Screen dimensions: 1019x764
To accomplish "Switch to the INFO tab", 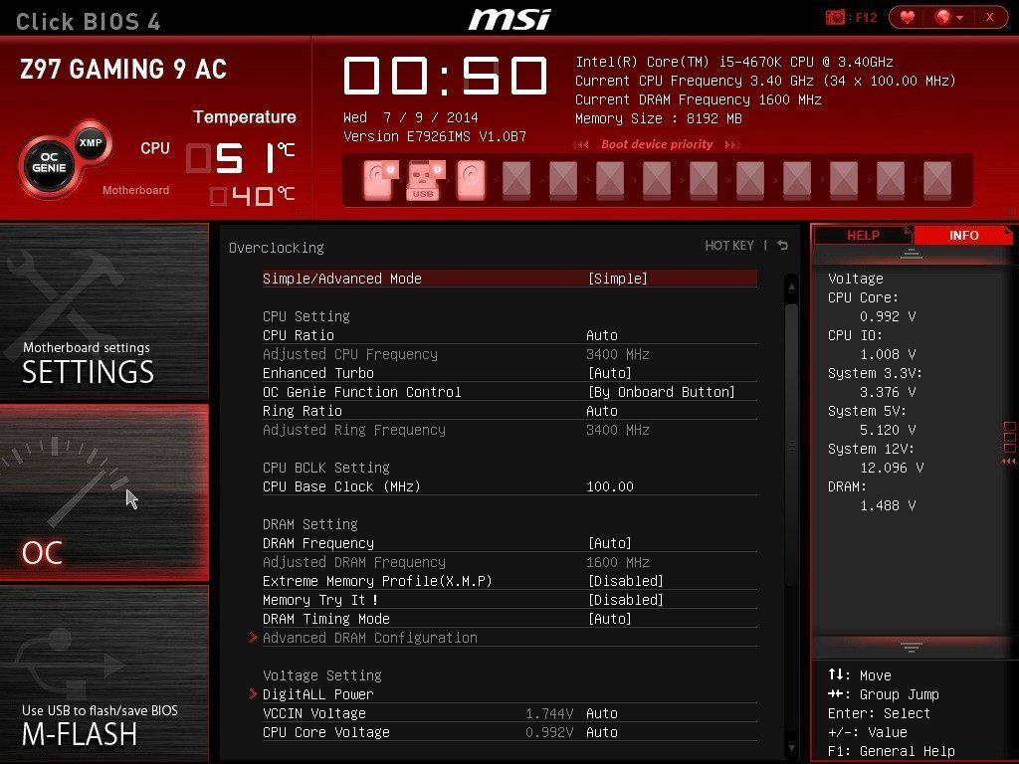I will (963, 235).
